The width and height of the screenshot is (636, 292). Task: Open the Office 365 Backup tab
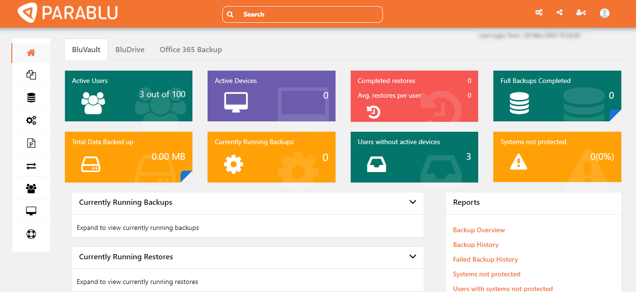point(191,49)
